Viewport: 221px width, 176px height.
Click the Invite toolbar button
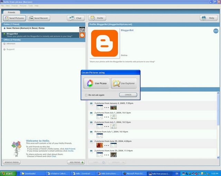pos(97,18)
